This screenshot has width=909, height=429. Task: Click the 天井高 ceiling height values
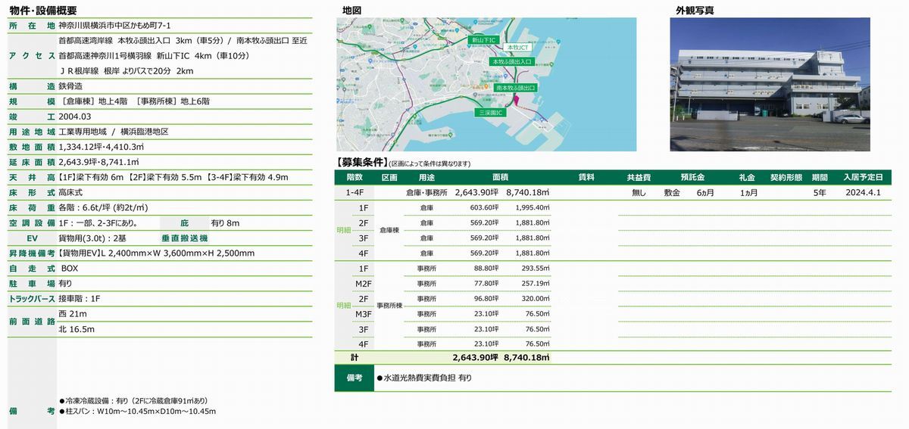pyautogui.click(x=173, y=177)
